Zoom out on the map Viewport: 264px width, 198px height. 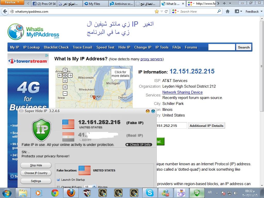(x=65, y=93)
